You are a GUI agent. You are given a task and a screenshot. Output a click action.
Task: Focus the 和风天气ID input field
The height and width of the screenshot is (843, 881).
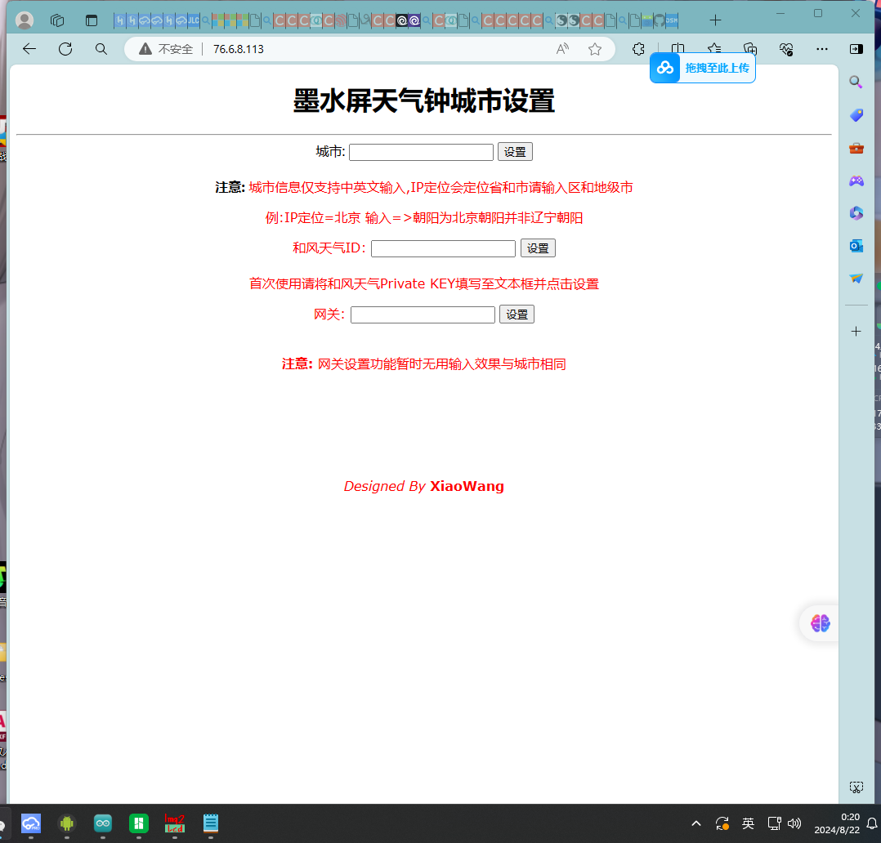(443, 248)
